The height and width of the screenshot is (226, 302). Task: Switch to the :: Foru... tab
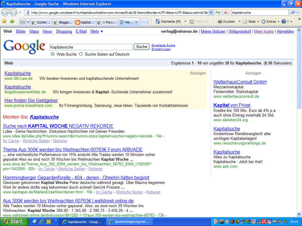[107, 22]
